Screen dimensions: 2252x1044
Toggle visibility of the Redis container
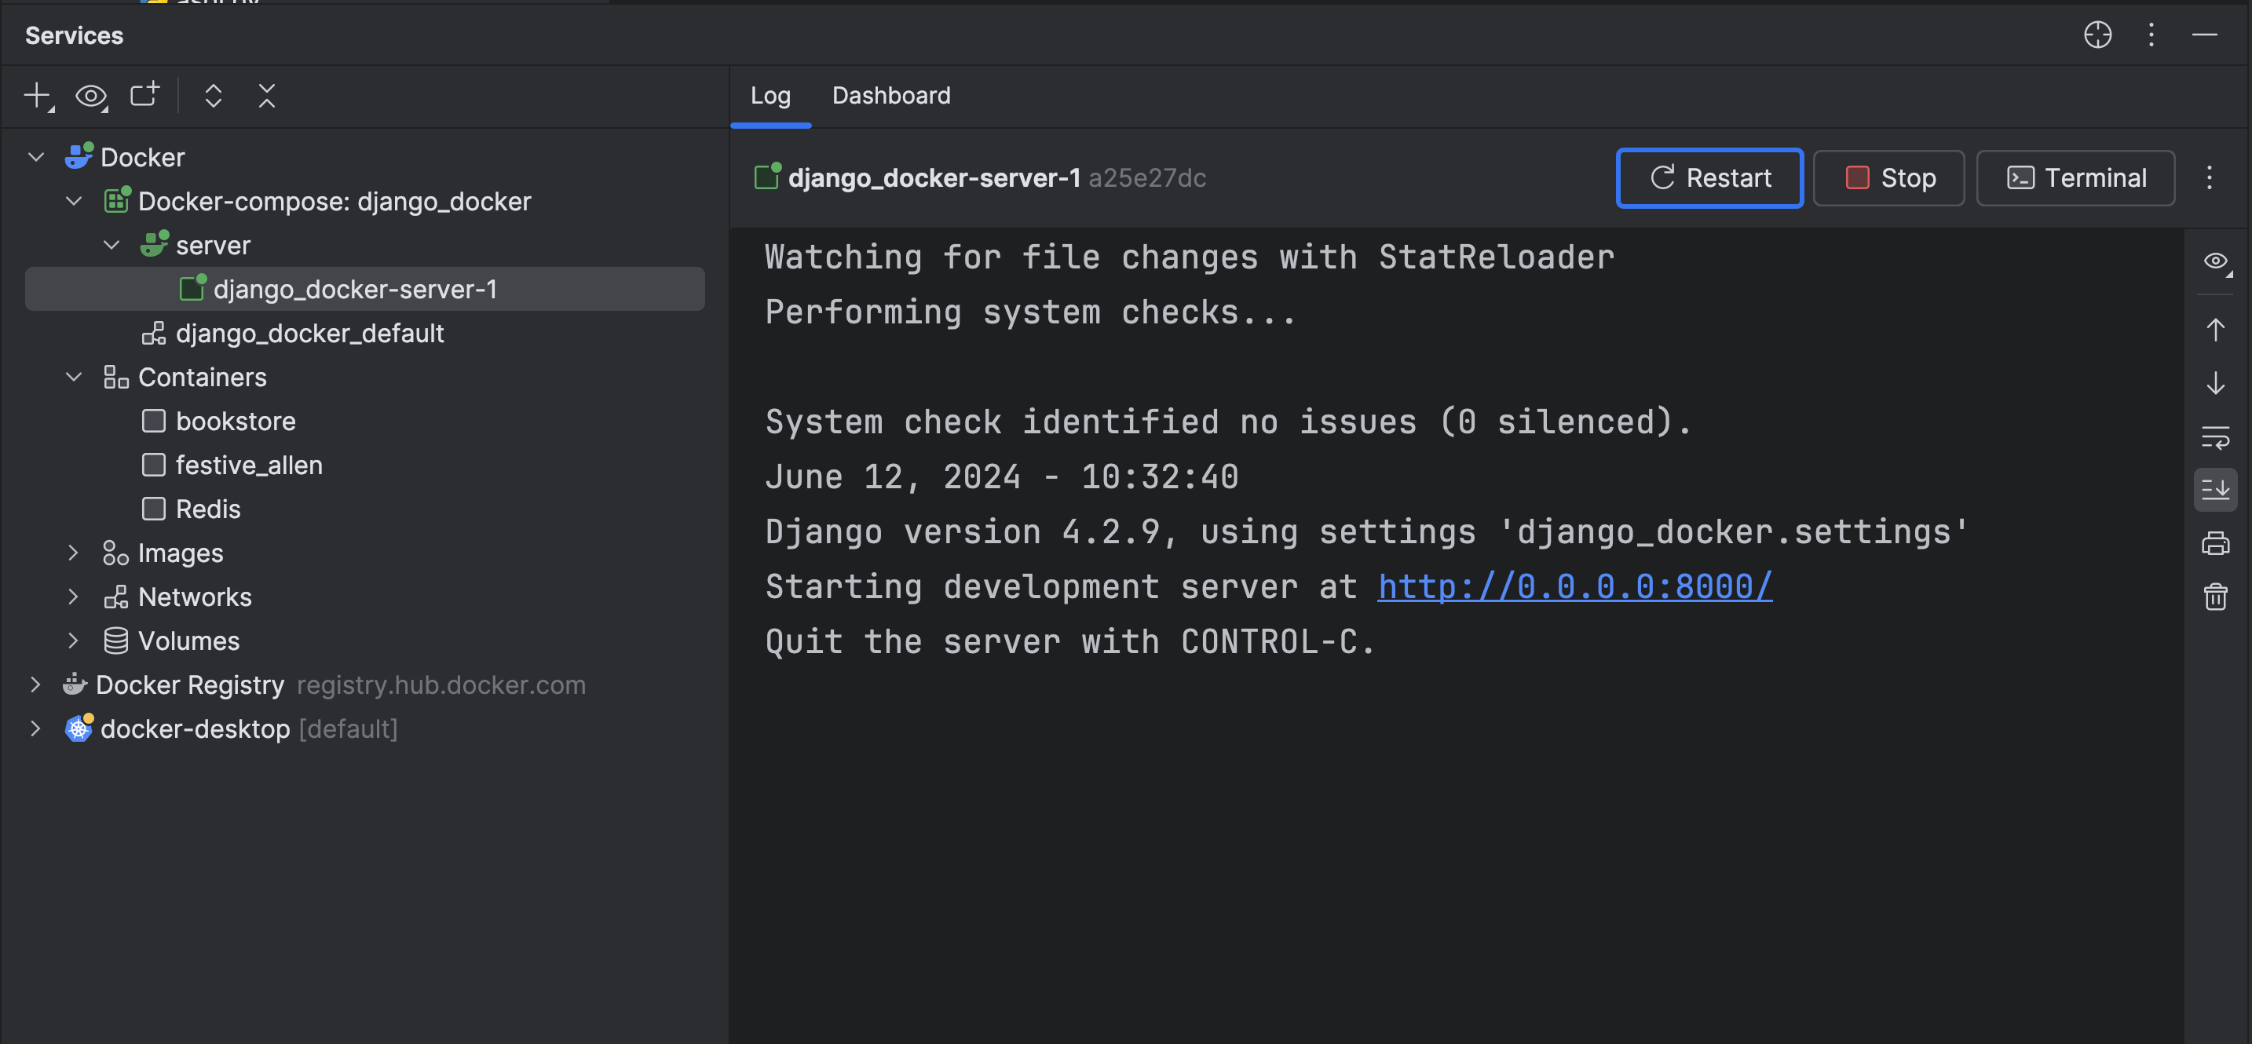tap(154, 509)
